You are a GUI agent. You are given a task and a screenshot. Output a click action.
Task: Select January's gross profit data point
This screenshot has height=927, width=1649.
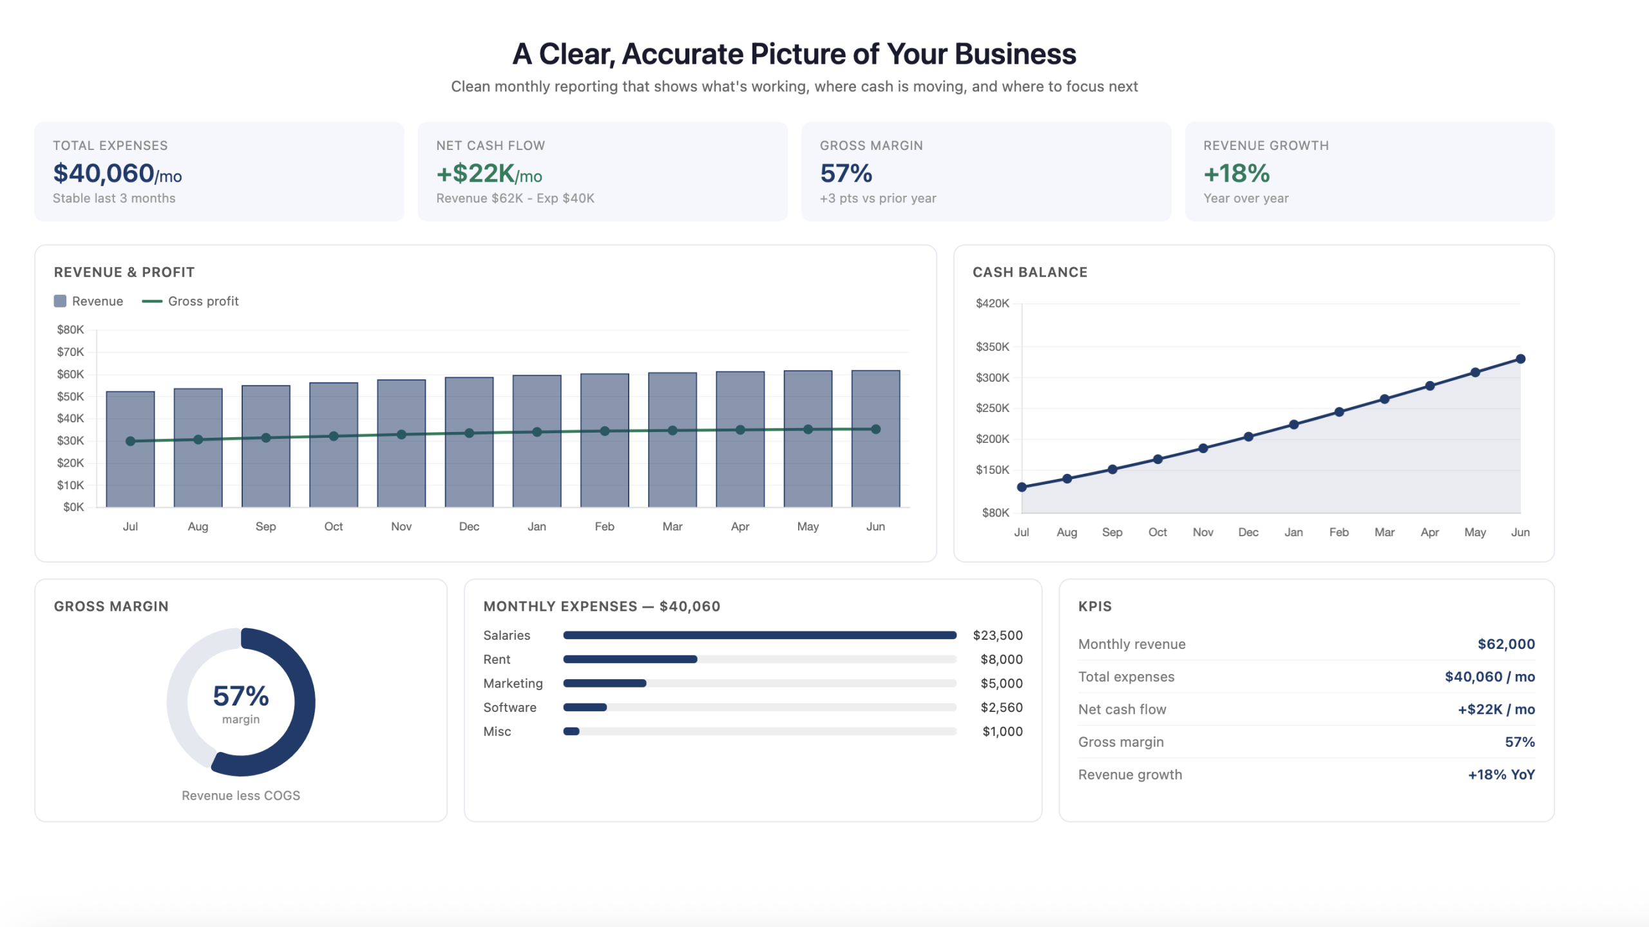pos(537,432)
